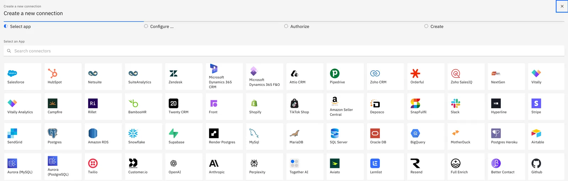The height and width of the screenshot is (181, 568).
Task: Select the Amazon RDS icon
Action: (x=93, y=133)
